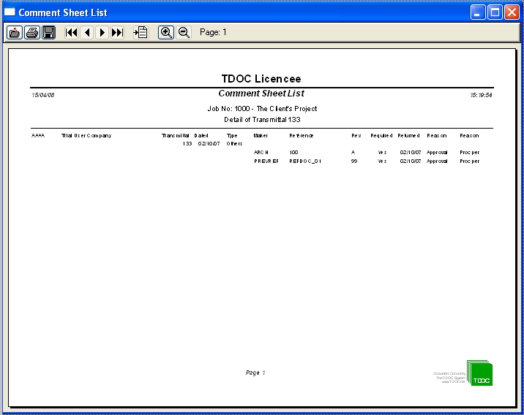Open the go-to-page icon
Screen dimensions: 524x415
141,32
